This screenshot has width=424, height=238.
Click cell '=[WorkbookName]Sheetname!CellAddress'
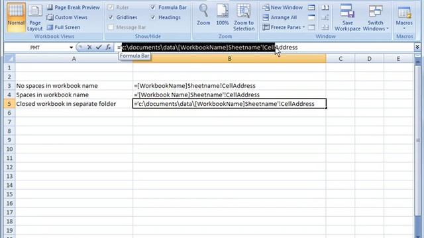(229, 86)
